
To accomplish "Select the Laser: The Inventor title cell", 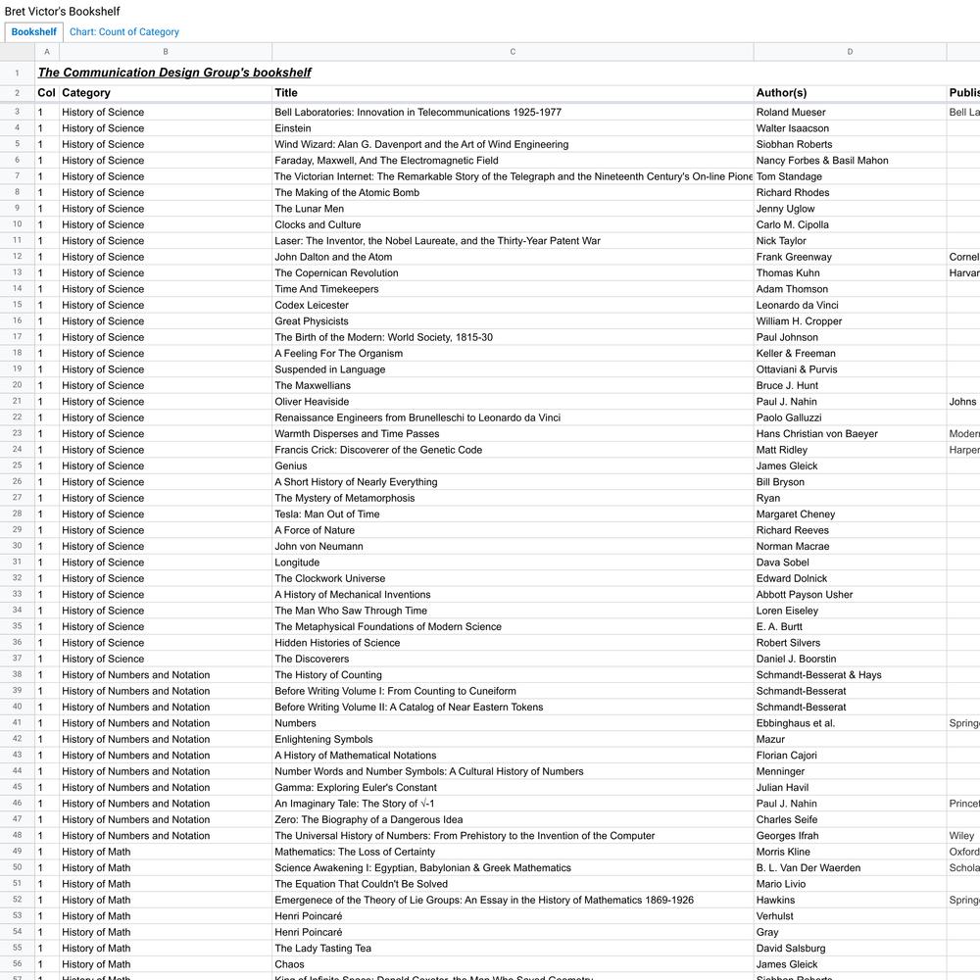I will click(513, 241).
